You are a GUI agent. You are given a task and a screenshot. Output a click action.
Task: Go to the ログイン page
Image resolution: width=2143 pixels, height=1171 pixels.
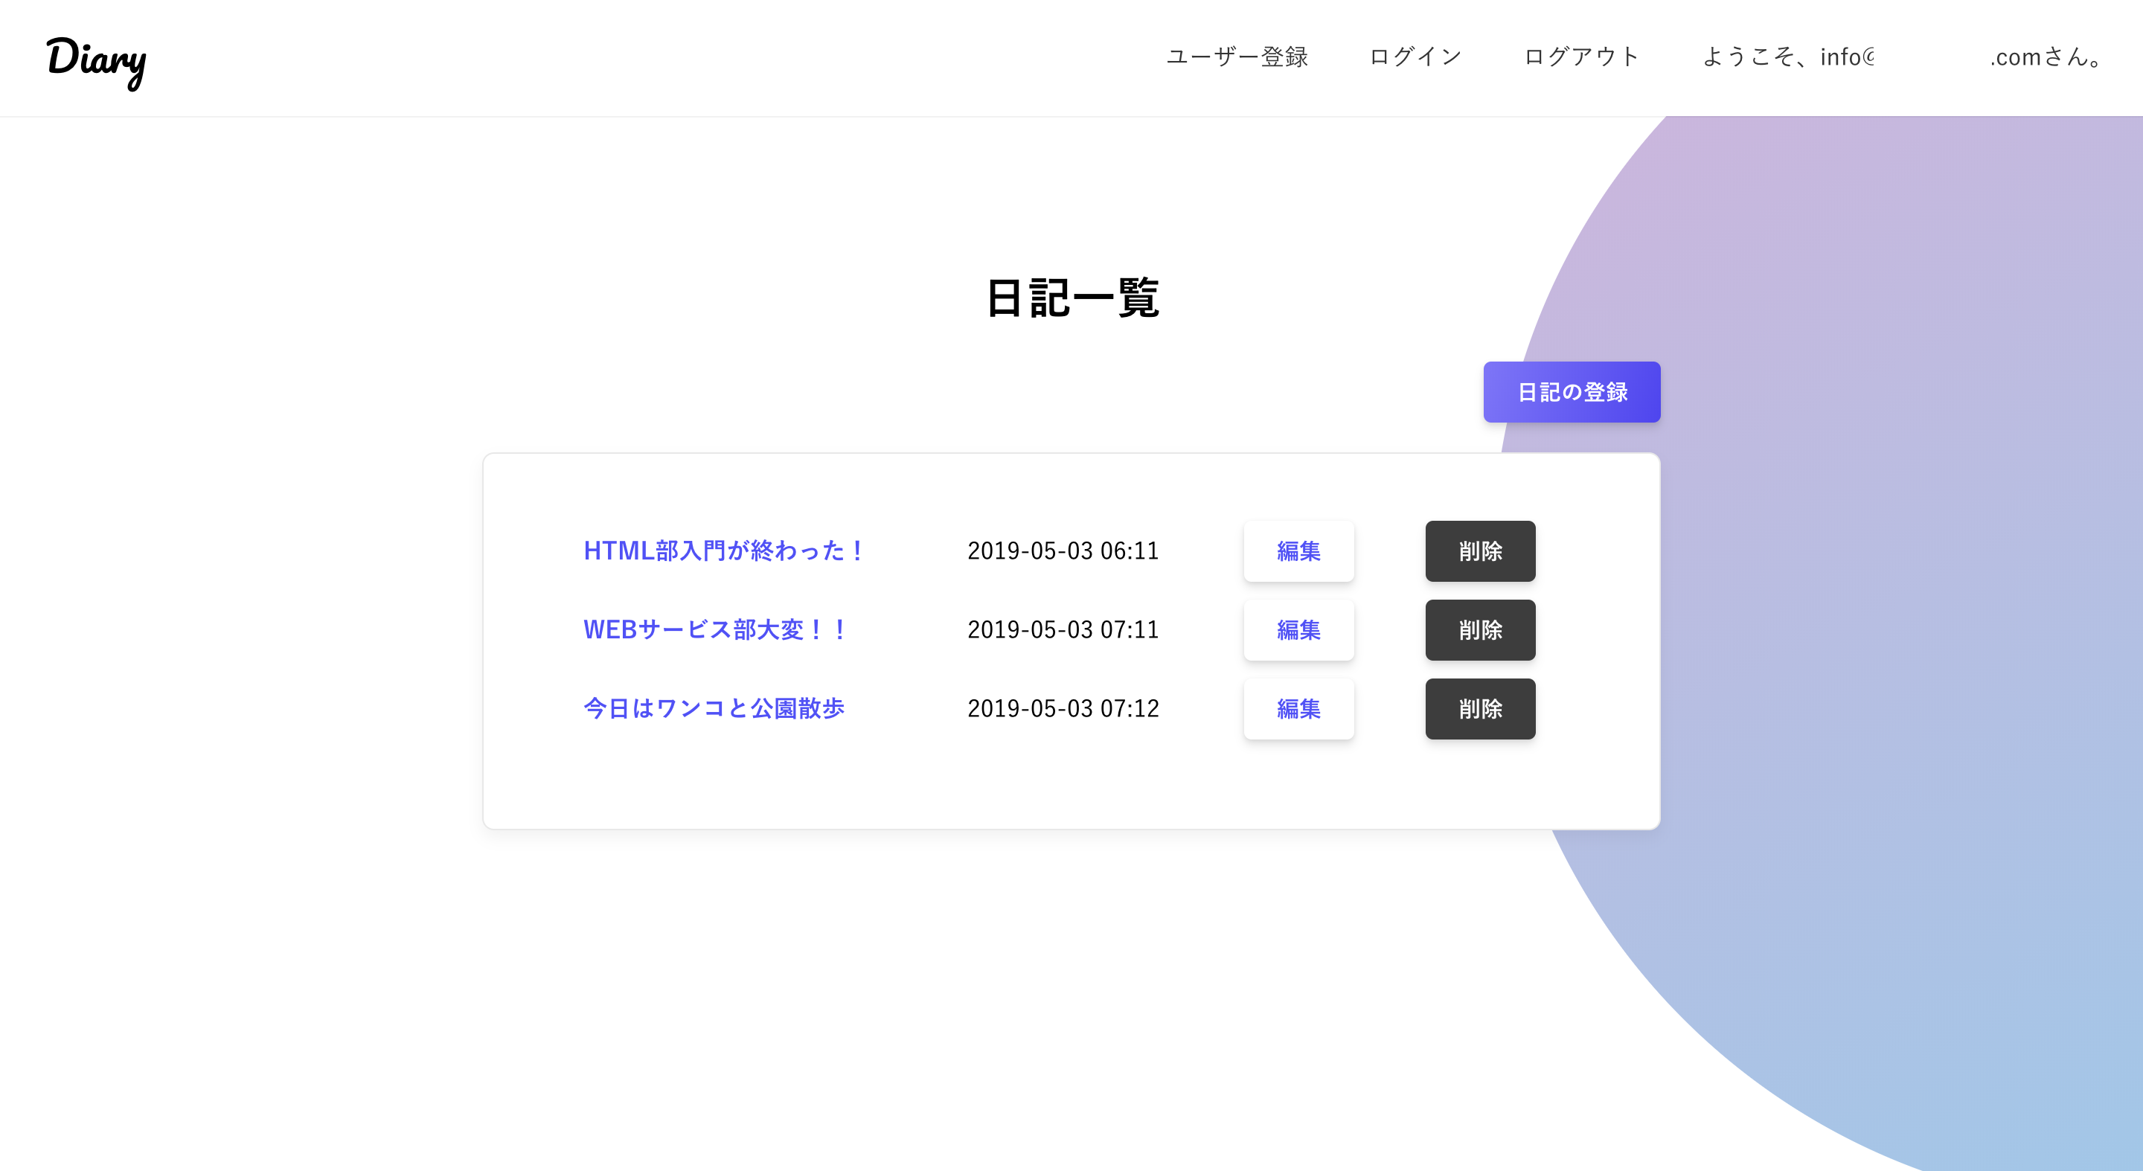click(1416, 57)
